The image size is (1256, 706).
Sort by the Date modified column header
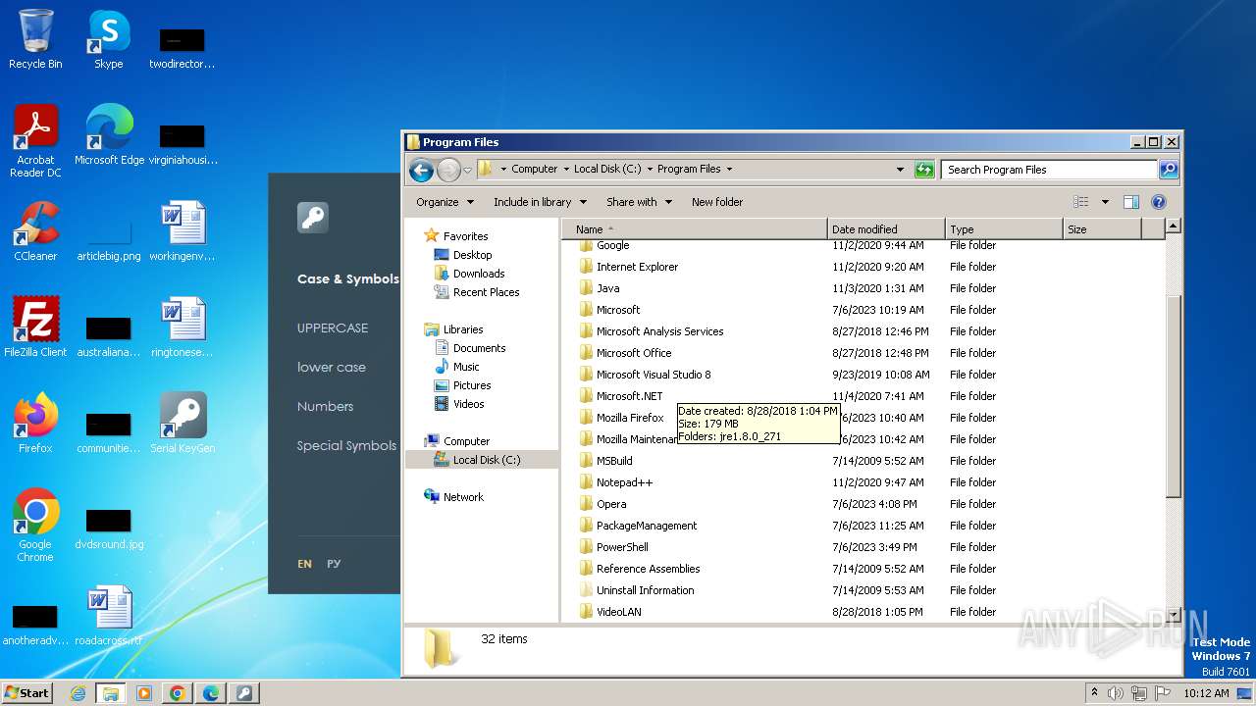point(886,229)
